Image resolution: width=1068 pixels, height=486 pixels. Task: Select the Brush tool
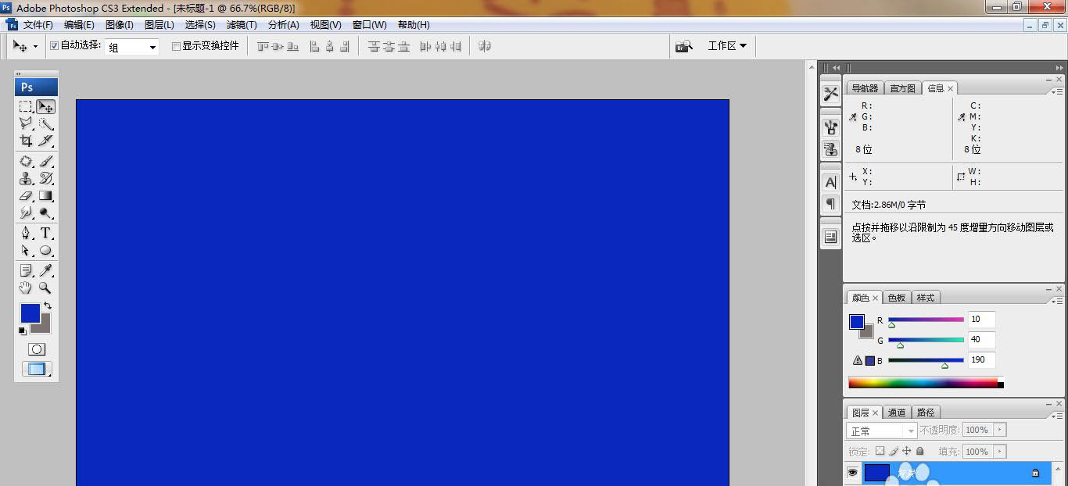pyautogui.click(x=46, y=162)
